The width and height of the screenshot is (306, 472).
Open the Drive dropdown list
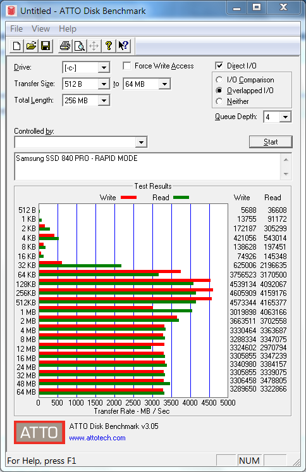pos(104,67)
